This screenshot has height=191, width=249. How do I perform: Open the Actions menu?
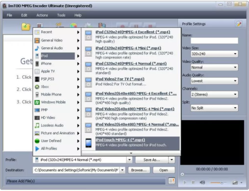42,15
